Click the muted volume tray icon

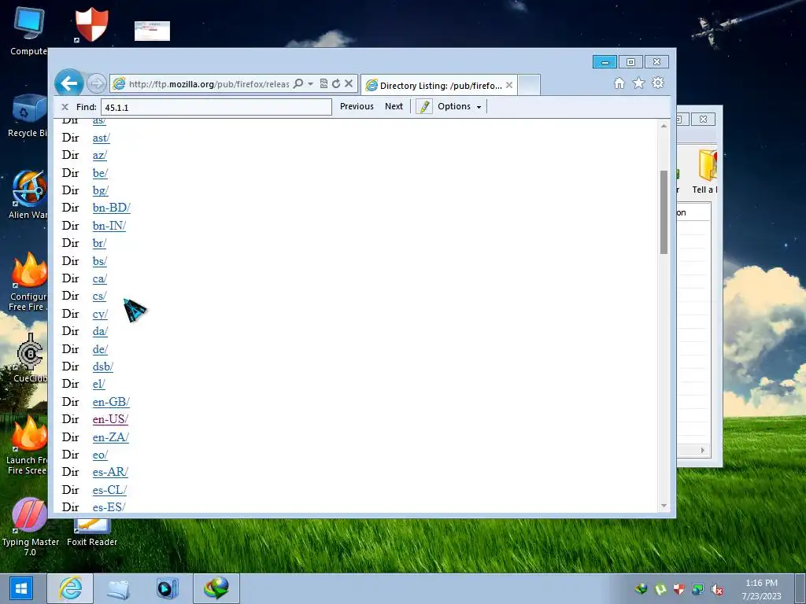click(717, 589)
